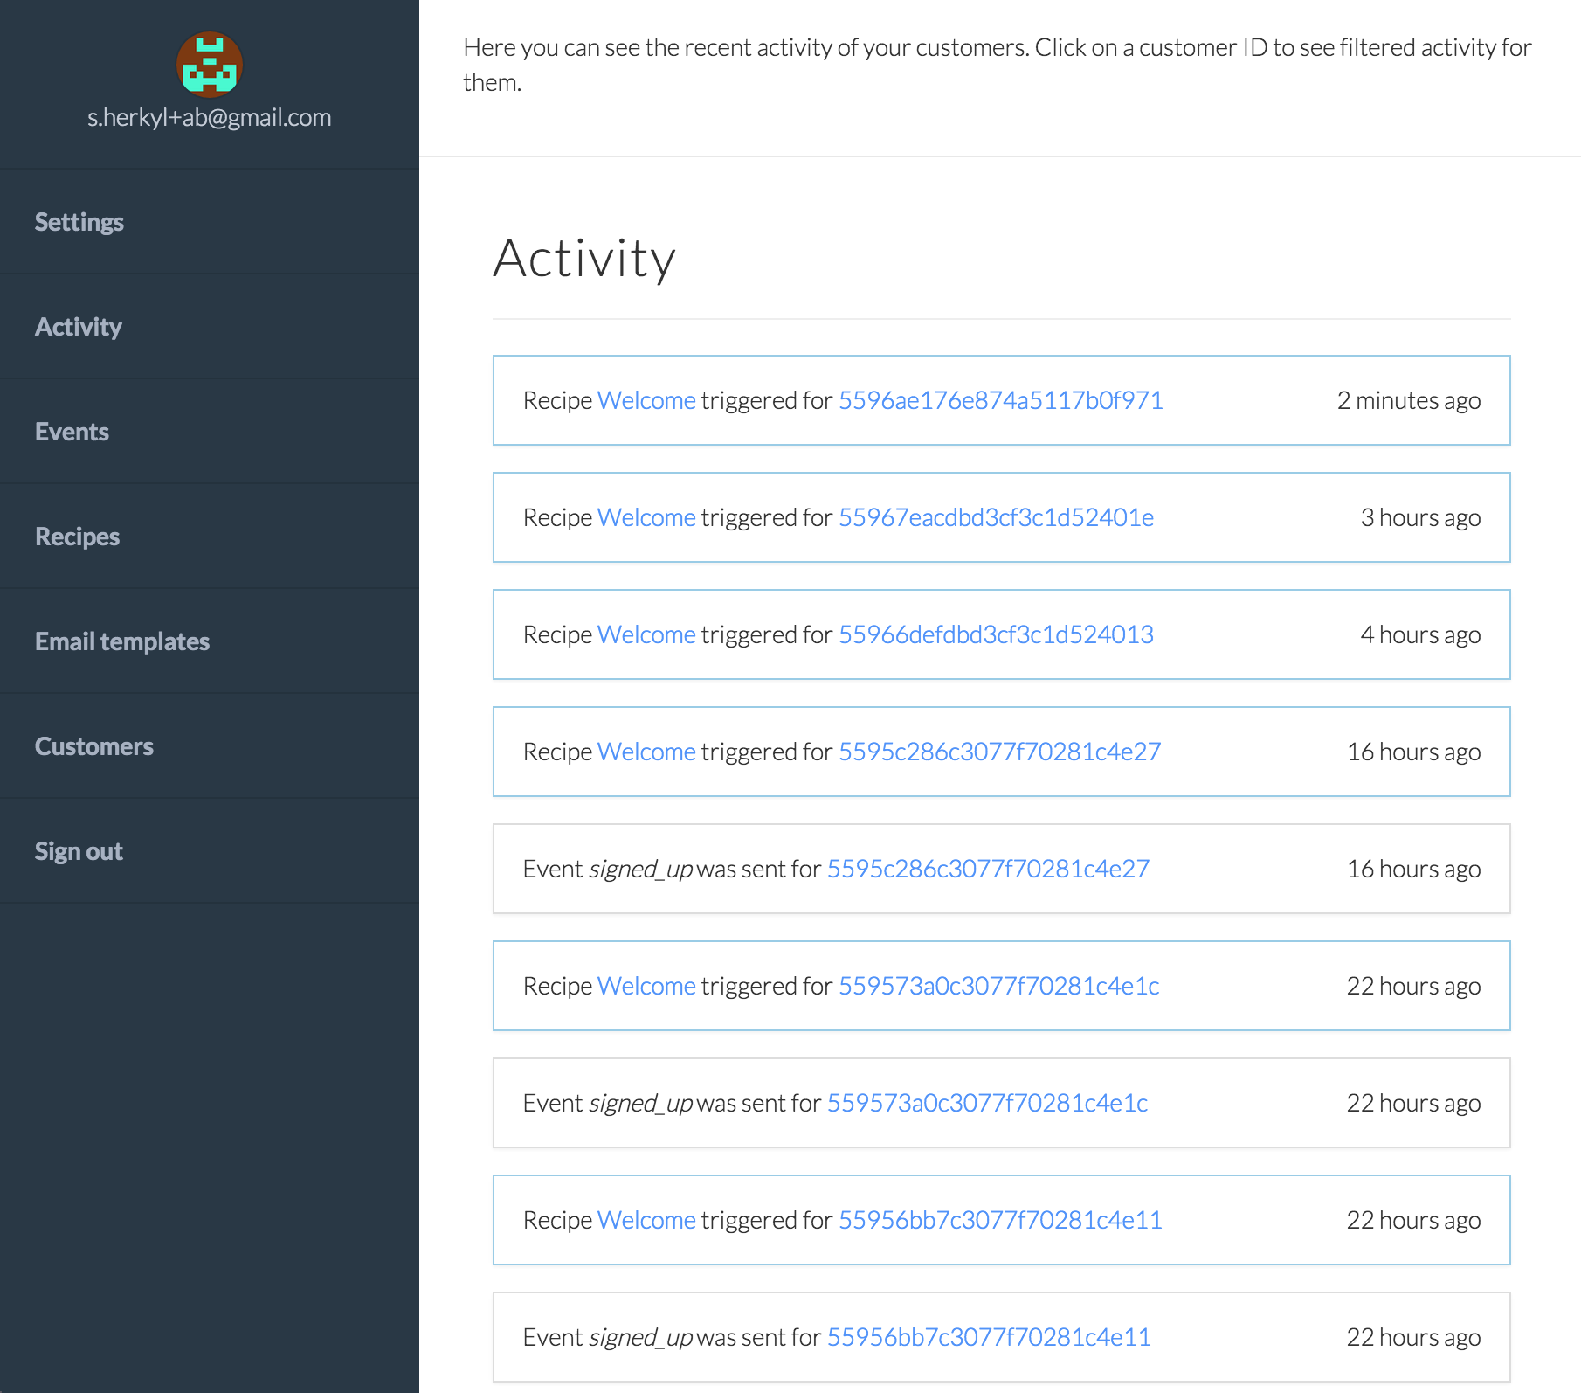The image size is (1581, 1393).
Task: Open customer 55956bb7c3077f70281c4e11 in signed_up event
Action: pyautogui.click(x=989, y=1337)
